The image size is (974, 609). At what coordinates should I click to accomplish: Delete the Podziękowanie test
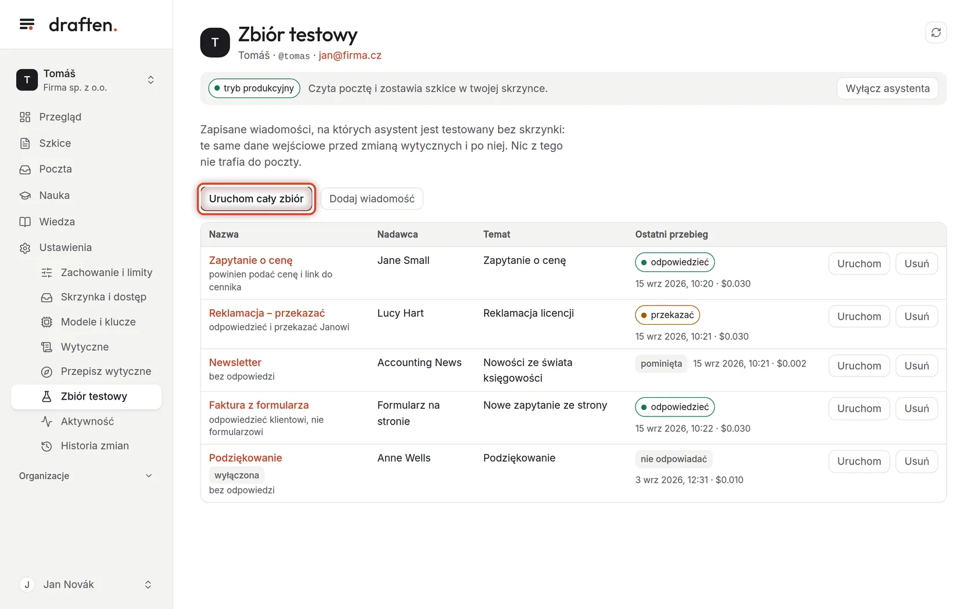tap(916, 462)
